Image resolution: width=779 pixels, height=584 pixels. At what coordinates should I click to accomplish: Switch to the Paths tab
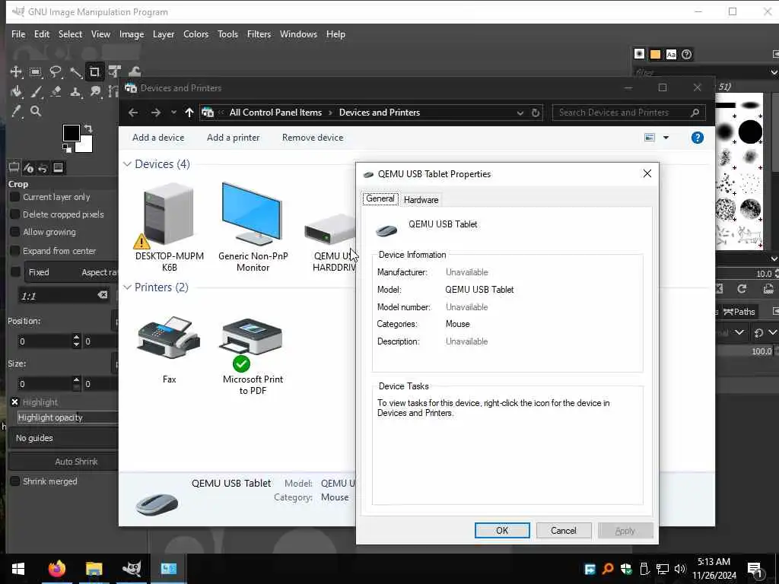(739, 312)
